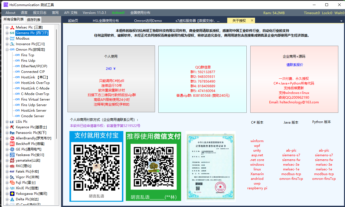The height and width of the screenshot is (207, 345).
Task: Click the Modbus icon in device tree
Action: pyautogui.click(x=12, y=39)
